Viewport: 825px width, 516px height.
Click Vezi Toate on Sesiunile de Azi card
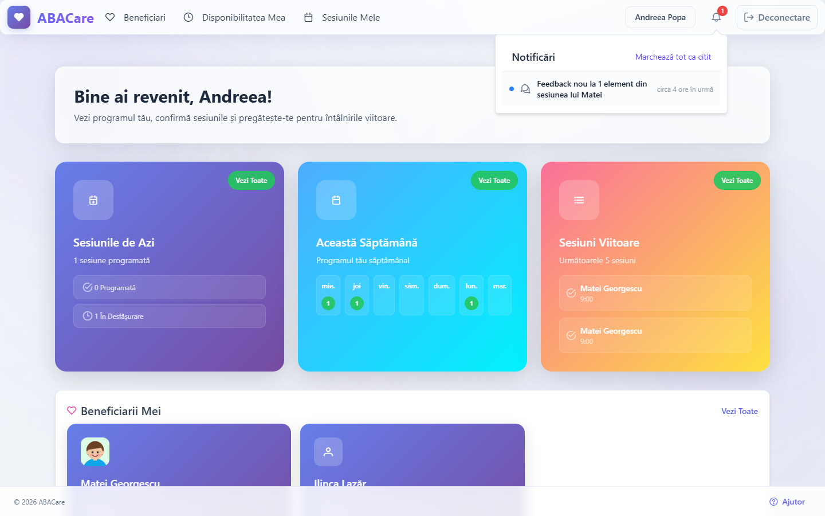[x=252, y=181]
